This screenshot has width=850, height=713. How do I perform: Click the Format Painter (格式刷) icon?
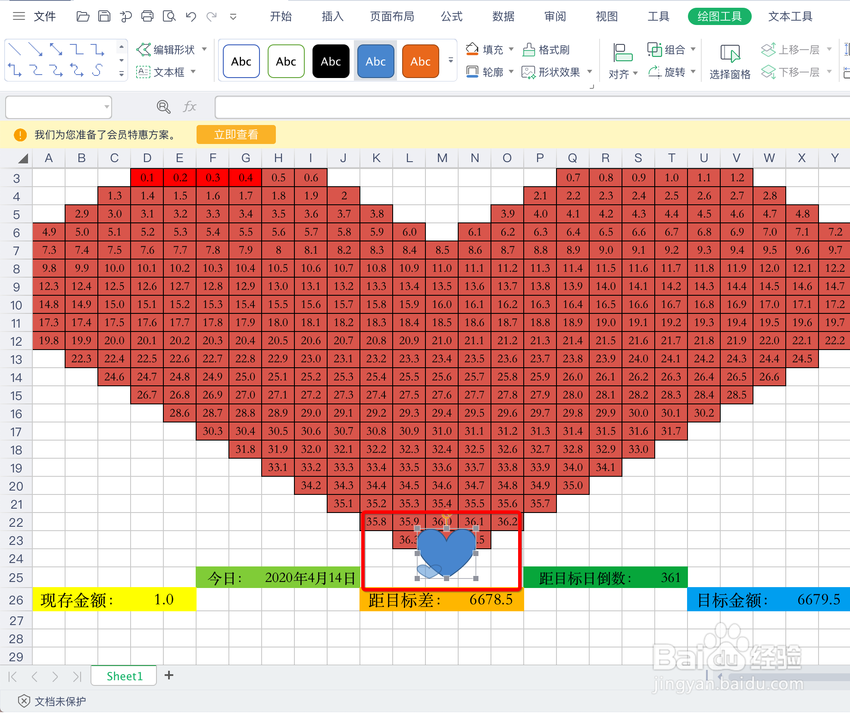click(529, 50)
